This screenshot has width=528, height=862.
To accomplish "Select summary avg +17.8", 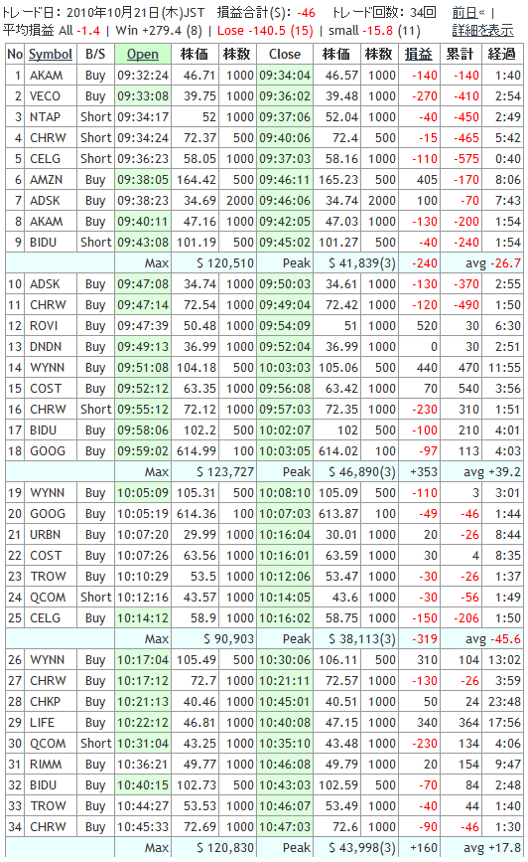I will pos(492,848).
